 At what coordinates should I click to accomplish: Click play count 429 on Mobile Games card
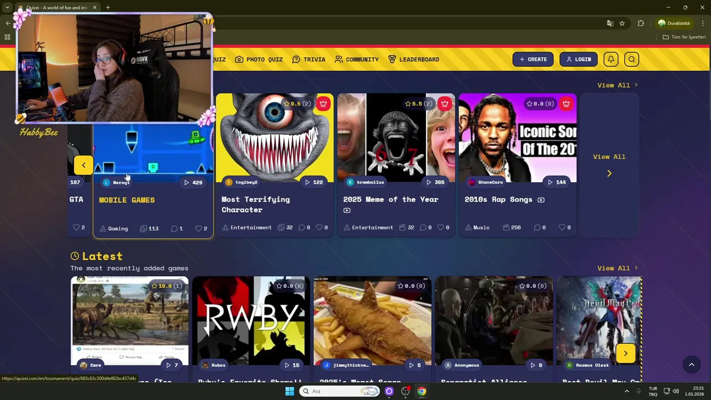(x=193, y=182)
